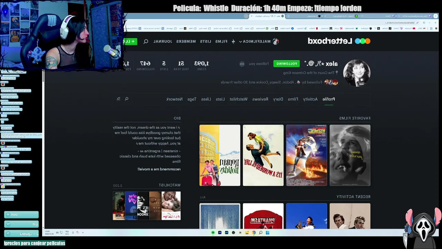Open the It's a Wonderful Life poster

click(x=263, y=155)
